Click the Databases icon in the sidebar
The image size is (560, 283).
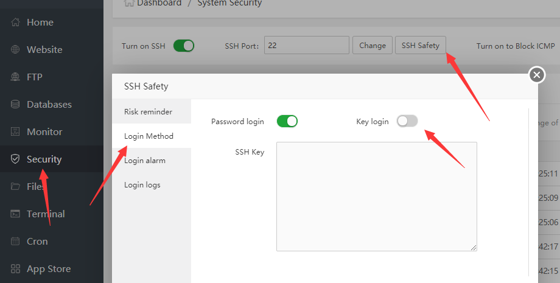pyautogui.click(x=15, y=105)
